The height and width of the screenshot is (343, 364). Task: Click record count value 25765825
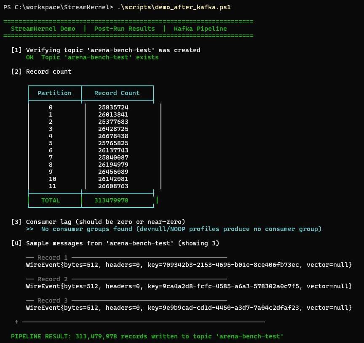113,144
